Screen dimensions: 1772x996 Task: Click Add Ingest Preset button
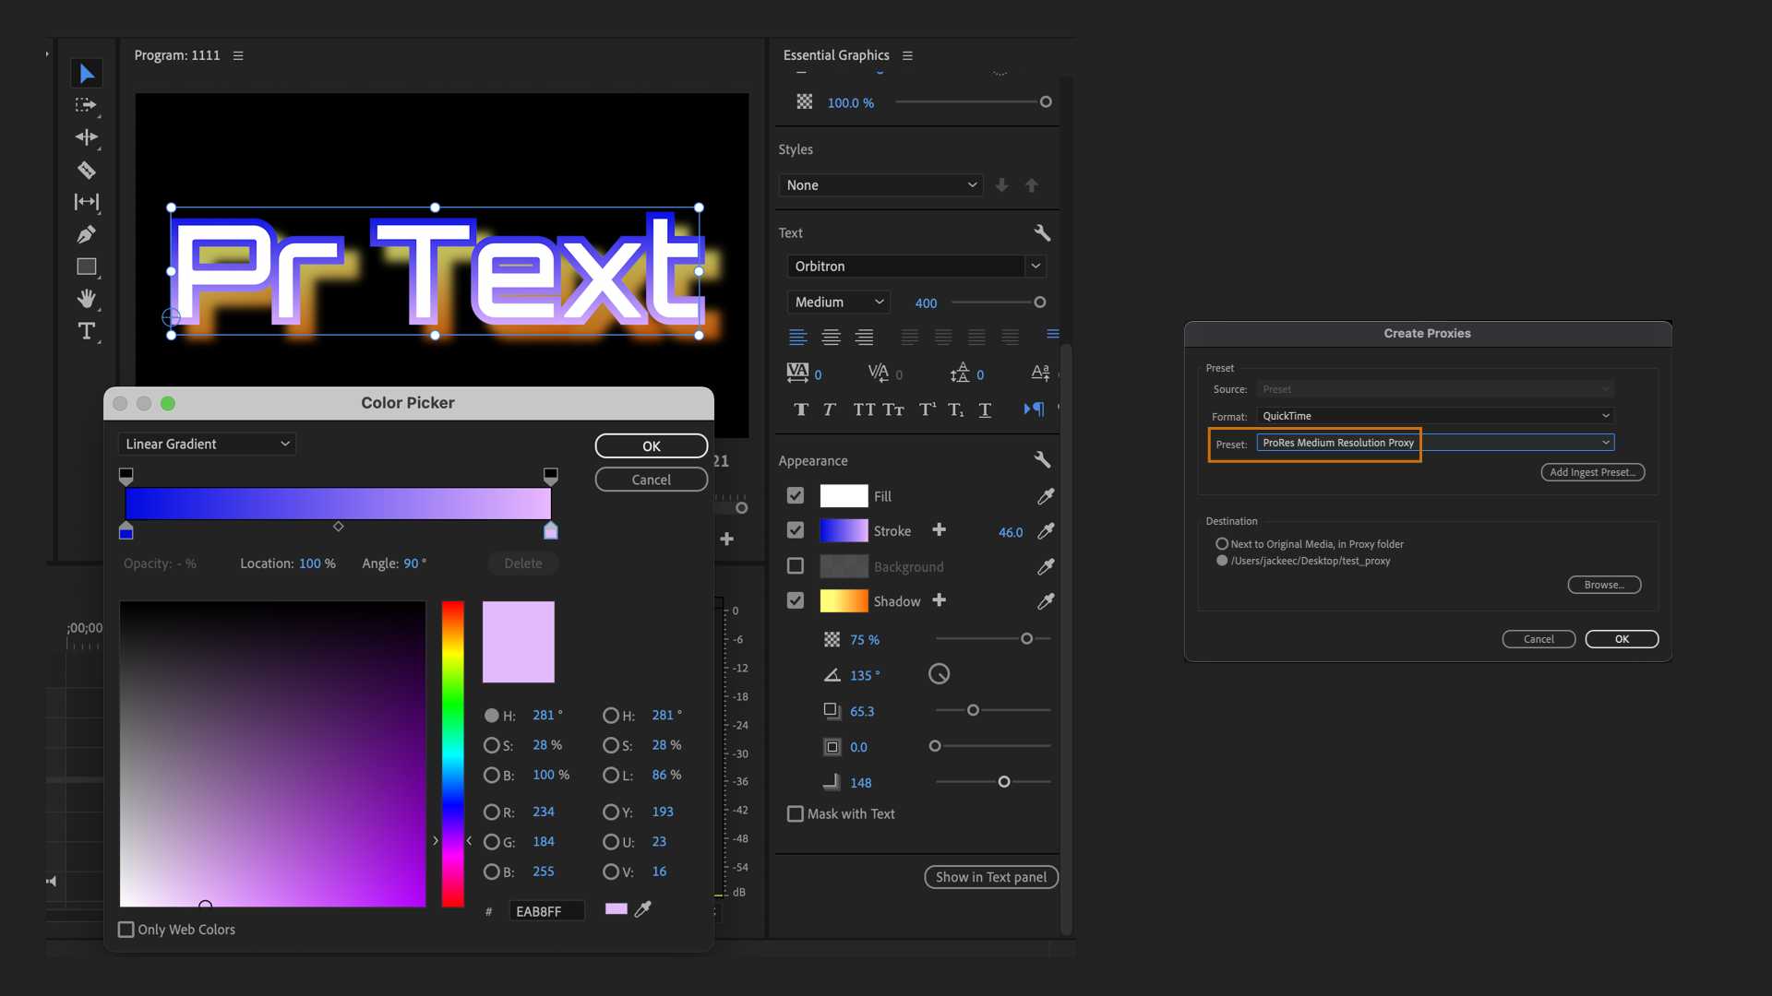click(1592, 472)
